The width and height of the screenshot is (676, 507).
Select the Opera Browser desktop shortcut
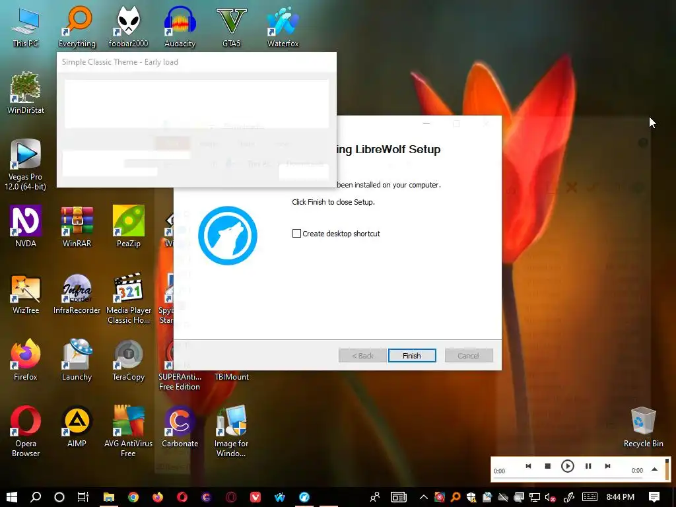pyautogui.click(x=26, y=431)
